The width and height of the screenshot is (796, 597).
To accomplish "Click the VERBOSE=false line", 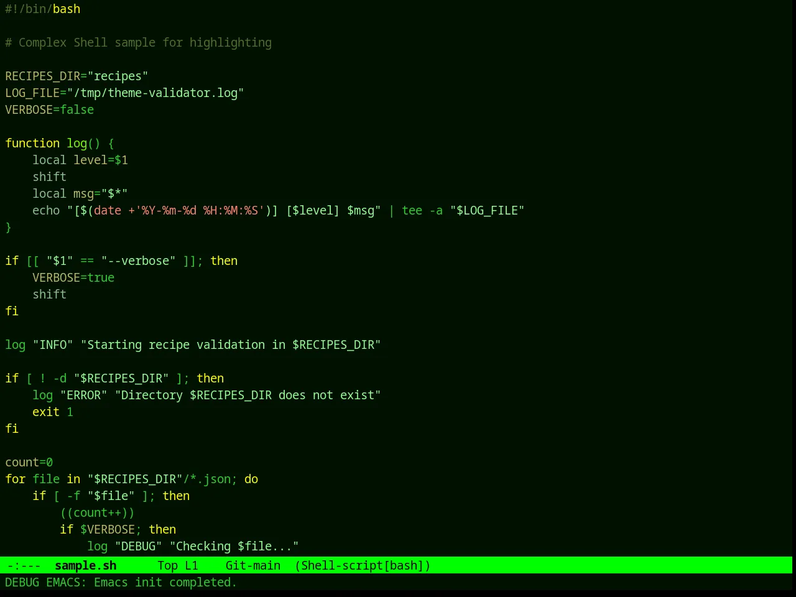I will (x=50, y=110).
